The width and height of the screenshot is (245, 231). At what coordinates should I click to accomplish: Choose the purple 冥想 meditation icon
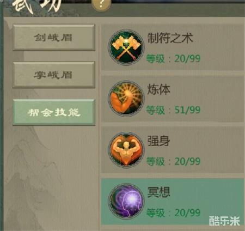pos(126,201)
